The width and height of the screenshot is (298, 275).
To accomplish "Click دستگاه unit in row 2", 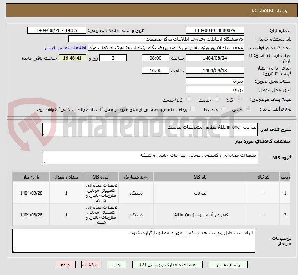I will coord(136,215).
